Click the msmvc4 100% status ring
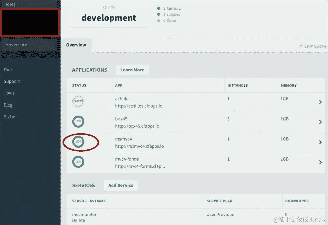The height and width of the screenshot is (225, 328). [x=78, y=142]
